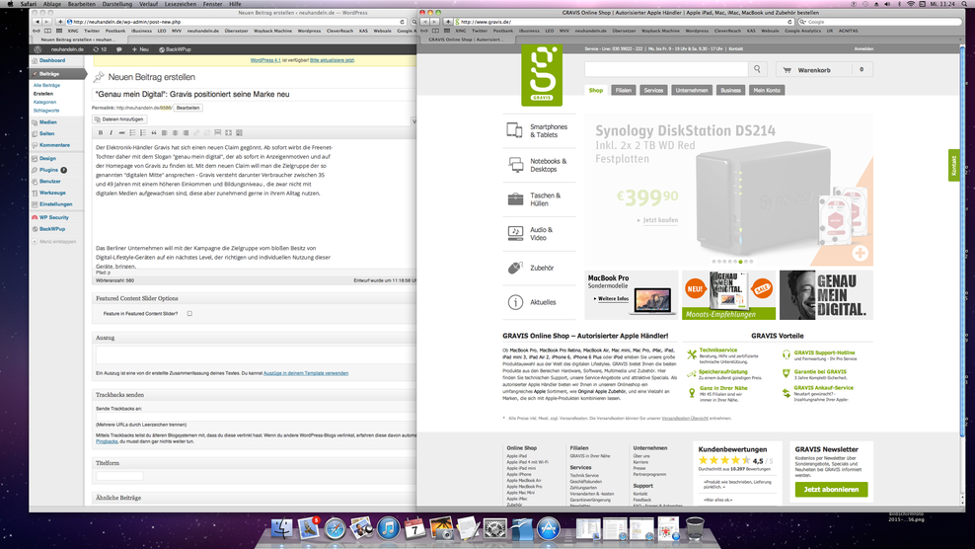975x549 pixels.
Task: Open the App Store from the Dock
Action: tap(549, 528)
